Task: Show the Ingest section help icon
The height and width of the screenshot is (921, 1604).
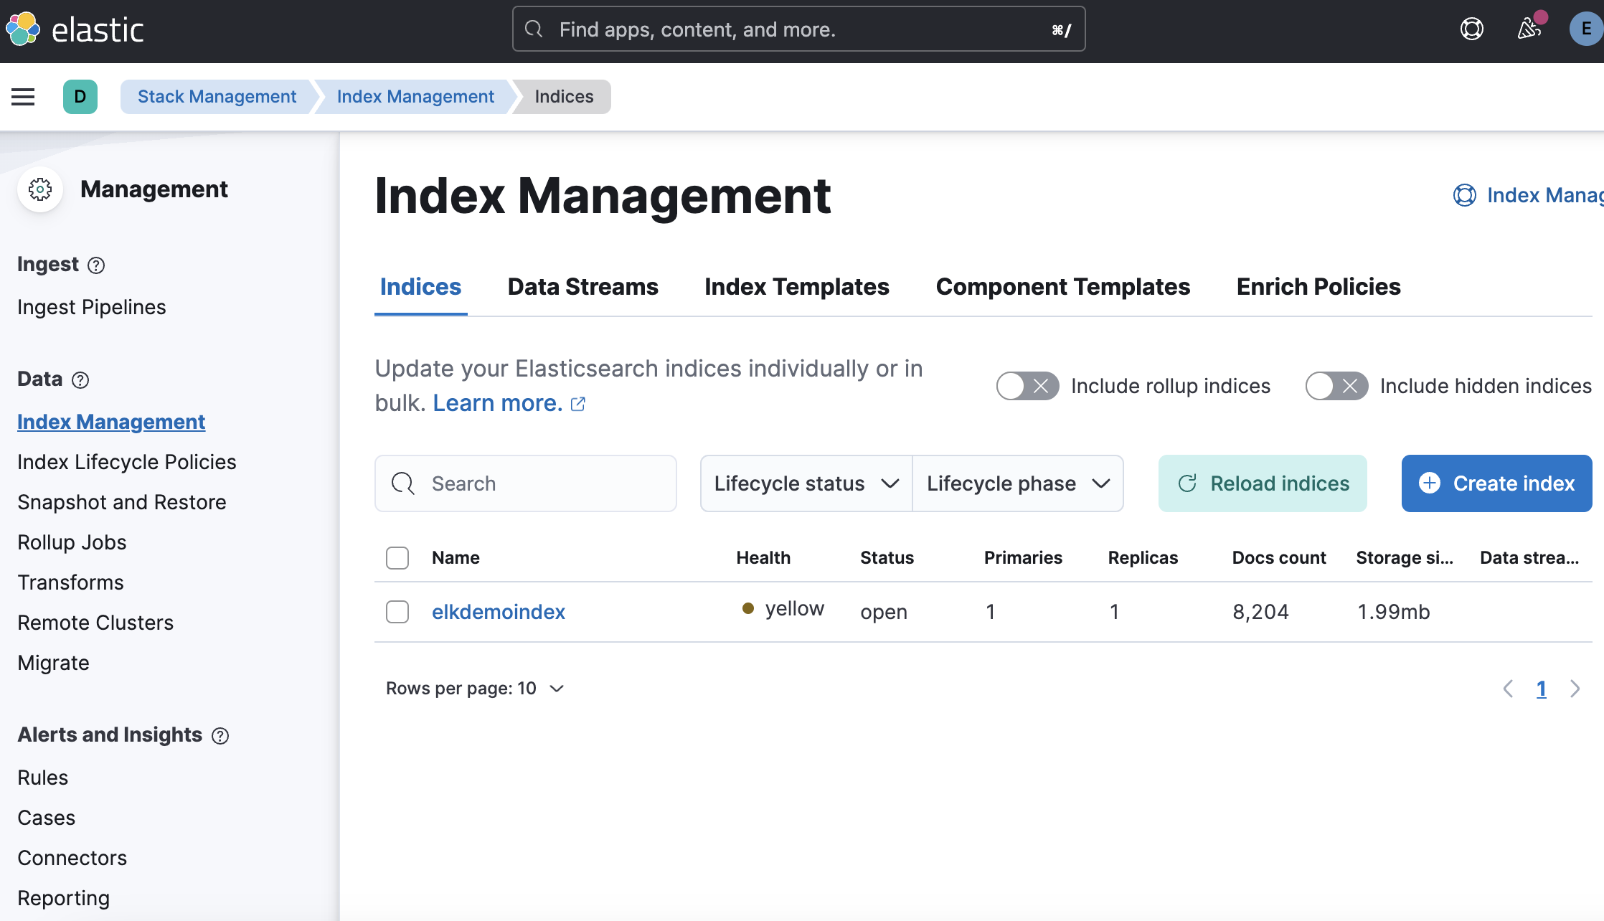Action: tap(96, 265)
